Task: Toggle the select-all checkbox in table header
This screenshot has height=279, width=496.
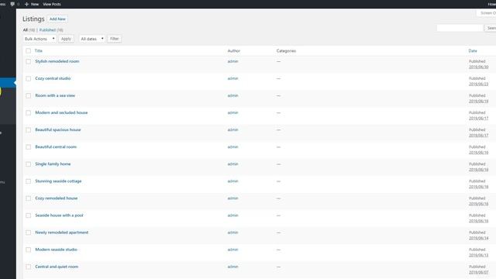Action: tap(29, 50)
